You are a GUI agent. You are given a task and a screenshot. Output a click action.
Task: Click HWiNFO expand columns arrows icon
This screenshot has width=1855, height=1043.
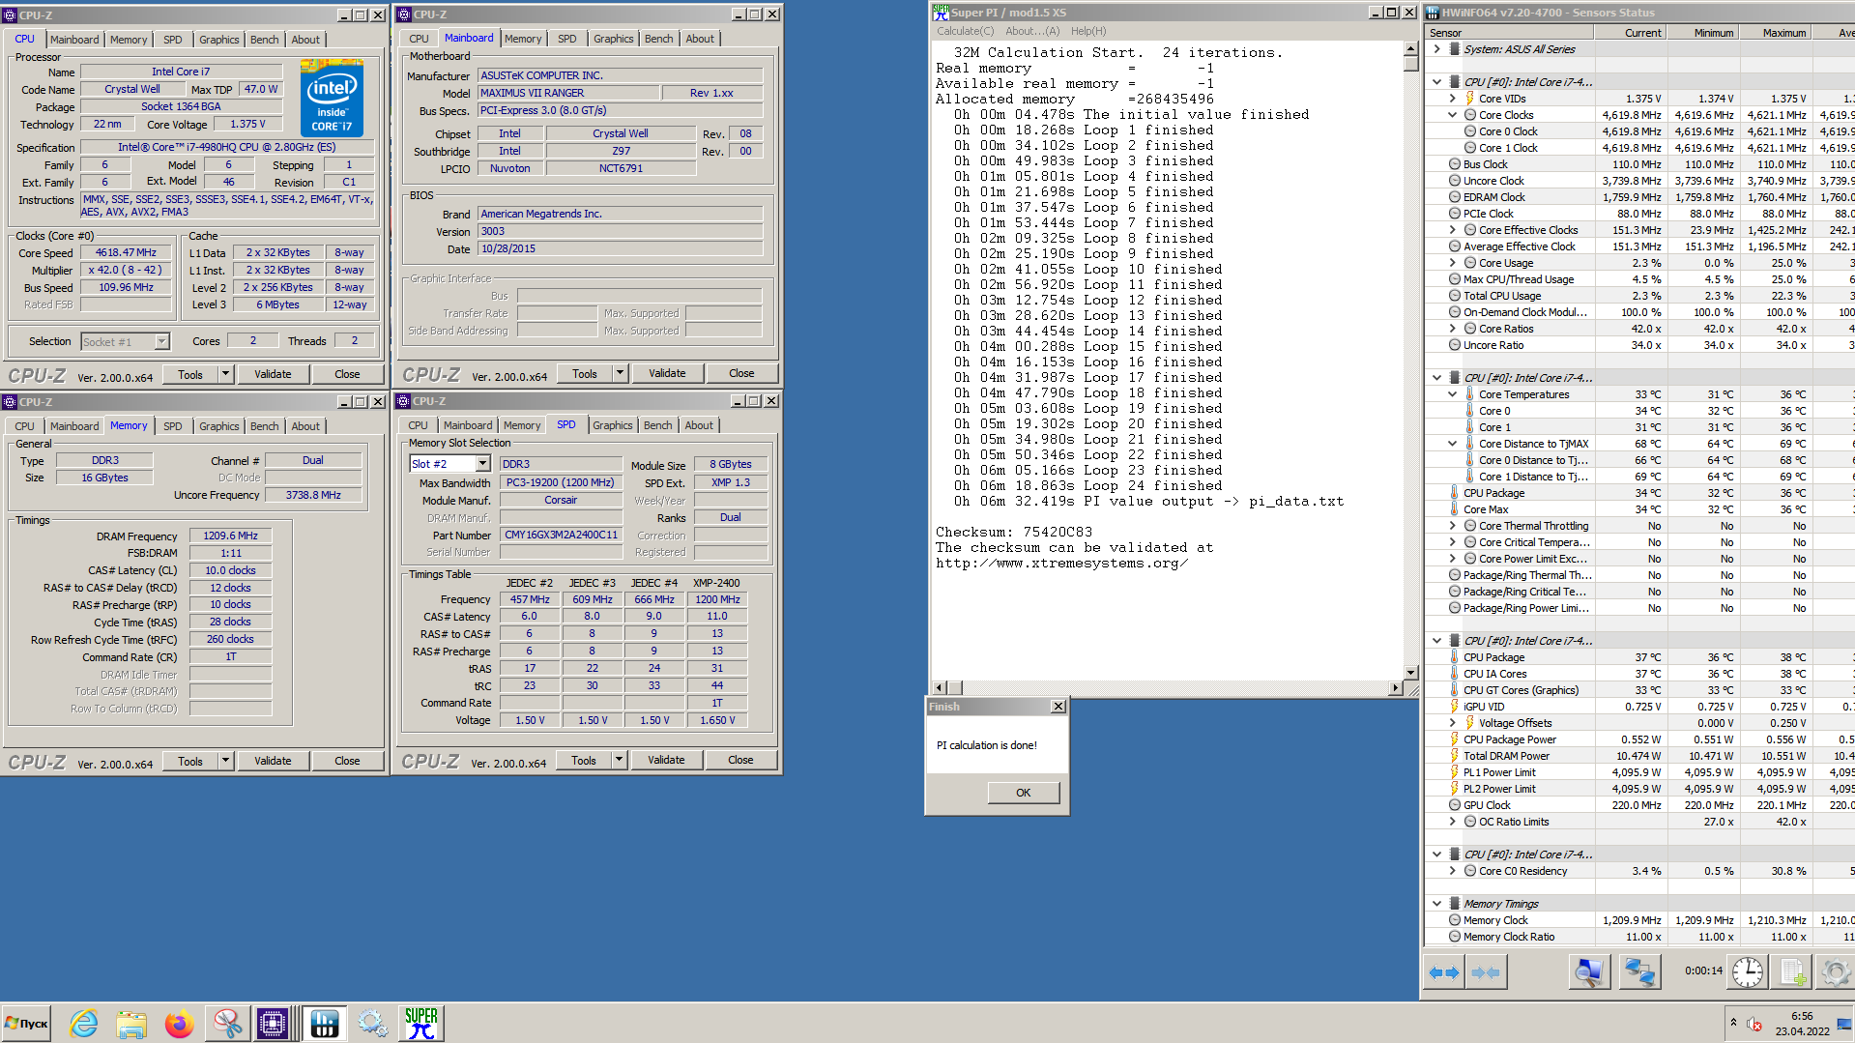pos(1444,972)
